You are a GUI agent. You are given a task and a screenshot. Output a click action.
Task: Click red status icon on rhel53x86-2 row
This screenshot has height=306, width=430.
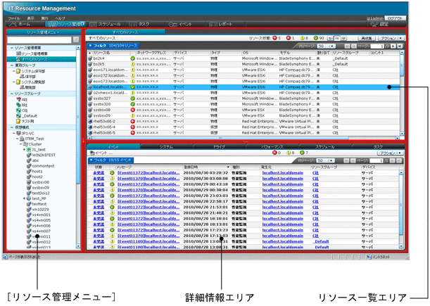point(133,121)
